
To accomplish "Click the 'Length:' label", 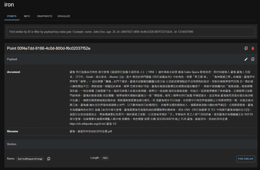I will coord(95,158).
